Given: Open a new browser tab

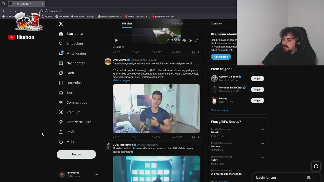Looking at the screenshot, I should [49, 4].
